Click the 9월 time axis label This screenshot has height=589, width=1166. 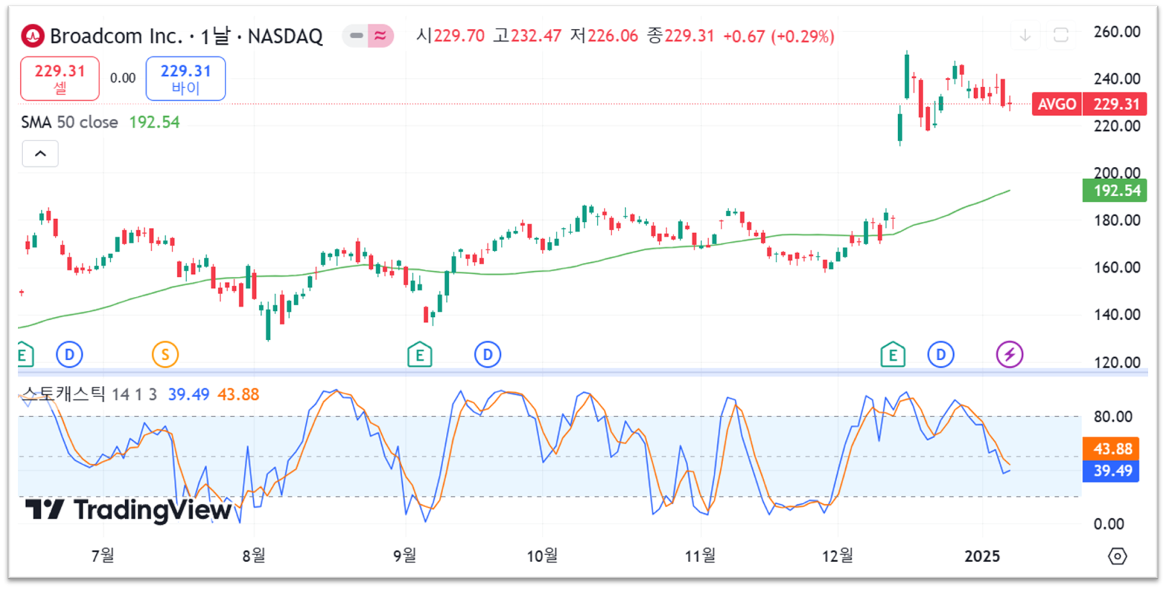(405, 556)
